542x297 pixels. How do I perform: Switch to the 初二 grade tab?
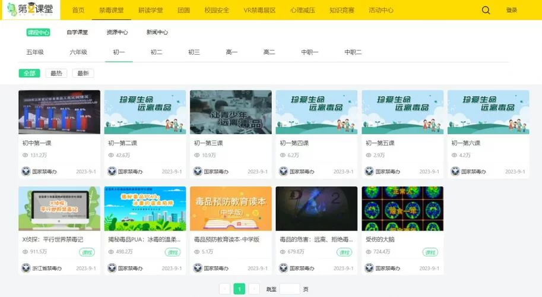[156, 52]
